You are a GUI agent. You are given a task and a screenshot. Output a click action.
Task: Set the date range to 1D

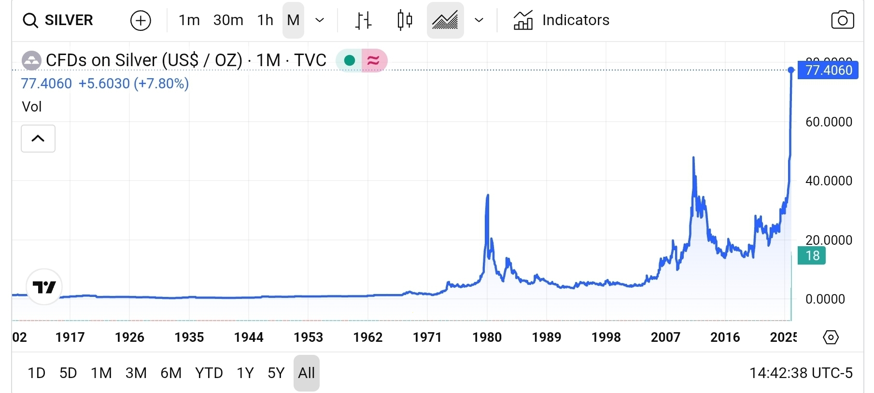(37, 373)
